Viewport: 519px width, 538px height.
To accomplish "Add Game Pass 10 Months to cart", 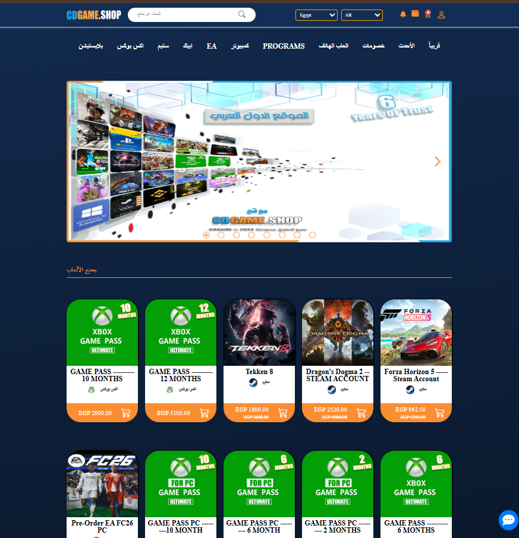I will click(125, 413).
